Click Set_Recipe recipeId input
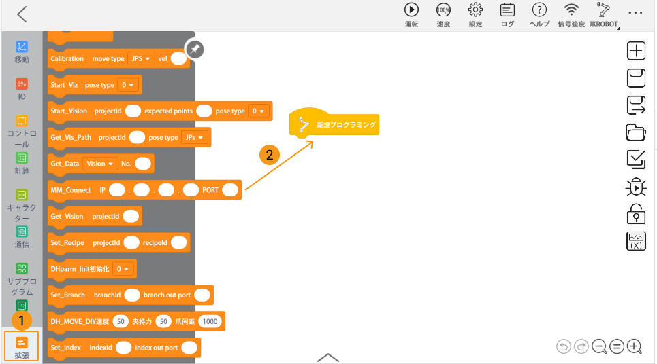Image resolution: width=657 pixels, height=364 pixels. click(x=179, y=242)
